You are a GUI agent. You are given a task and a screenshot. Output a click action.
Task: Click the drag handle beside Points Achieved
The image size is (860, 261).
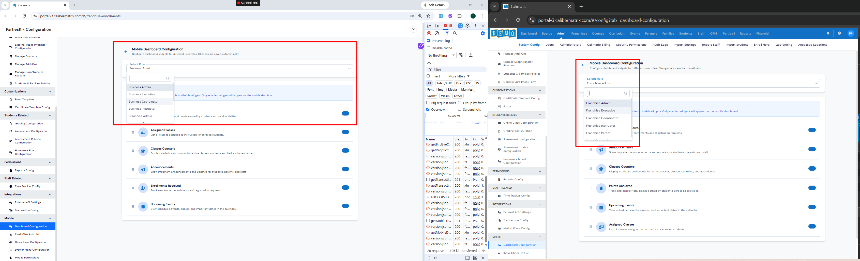(590, 188)
